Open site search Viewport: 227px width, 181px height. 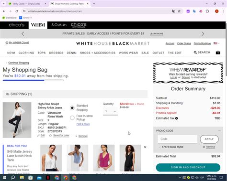tap(202, 53)
